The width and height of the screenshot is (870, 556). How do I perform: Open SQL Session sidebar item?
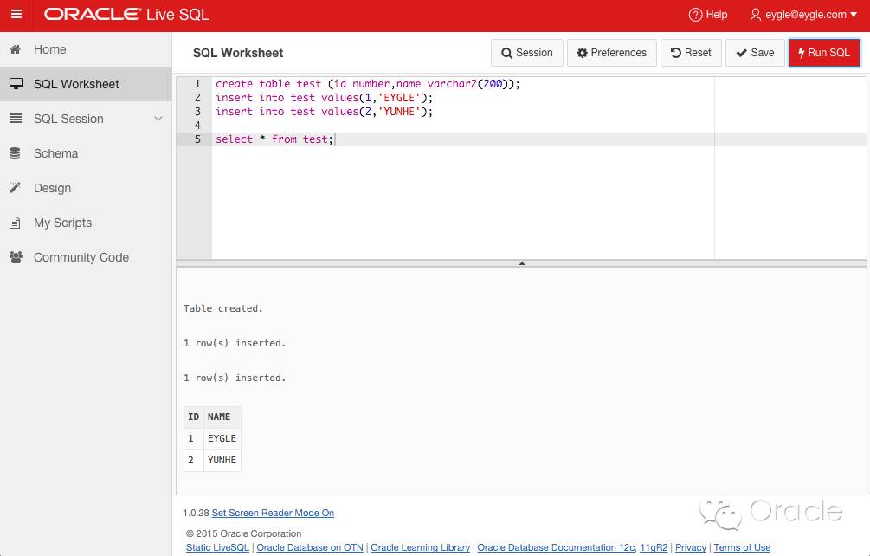coord(86,119)
